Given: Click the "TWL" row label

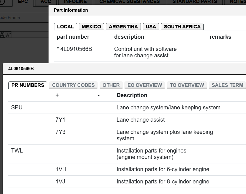Looking at the screenshot, I should (17, 151).
